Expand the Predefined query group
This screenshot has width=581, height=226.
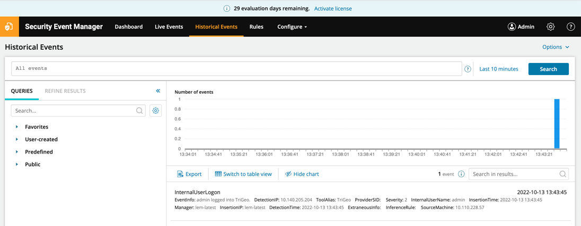coord(17,152)
